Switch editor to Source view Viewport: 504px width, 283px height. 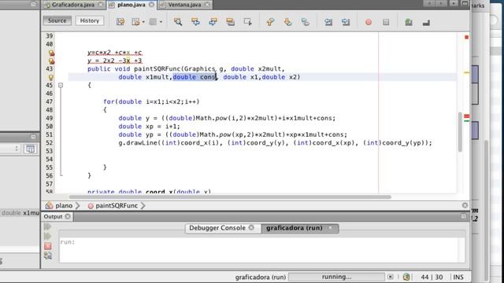pyautogui.click(x=57, y=20)
